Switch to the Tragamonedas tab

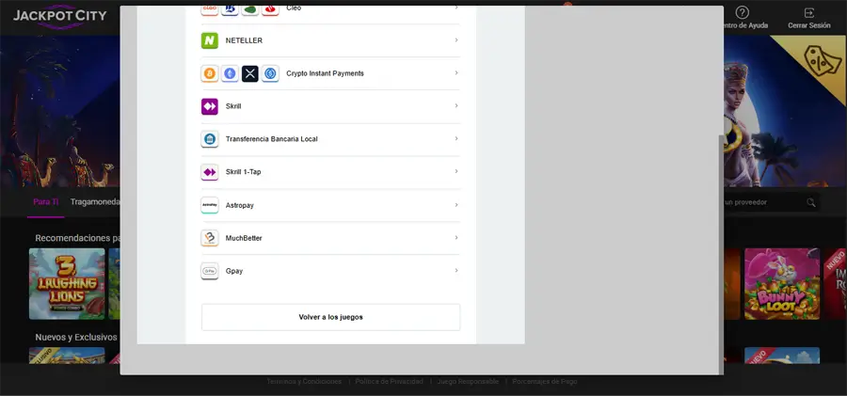(95, 202)
